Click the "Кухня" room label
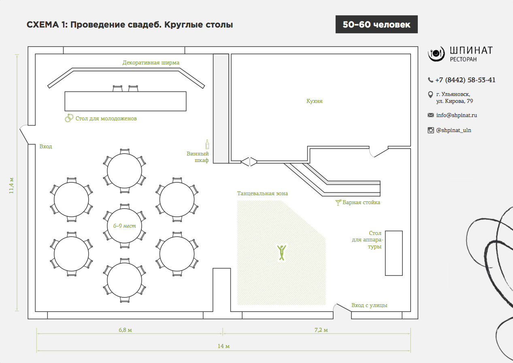Viewport: 513px width, 363px height. tap(315, 101)
